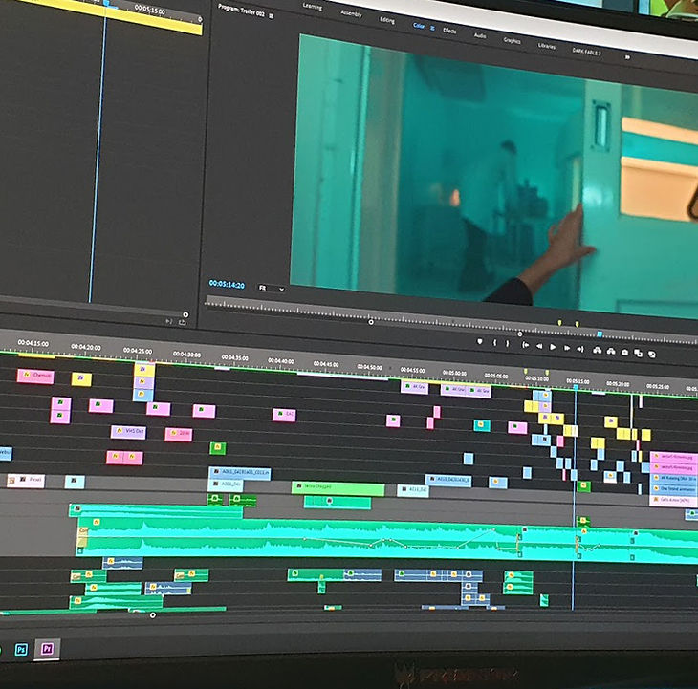Click the blue Program monitor playhead

coord(600,334)
